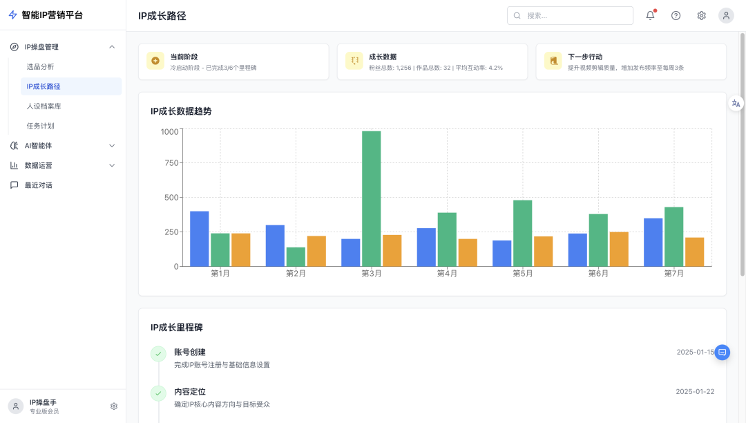Click the 数据运营 menu label
The image size is (746, 423).
39,166
